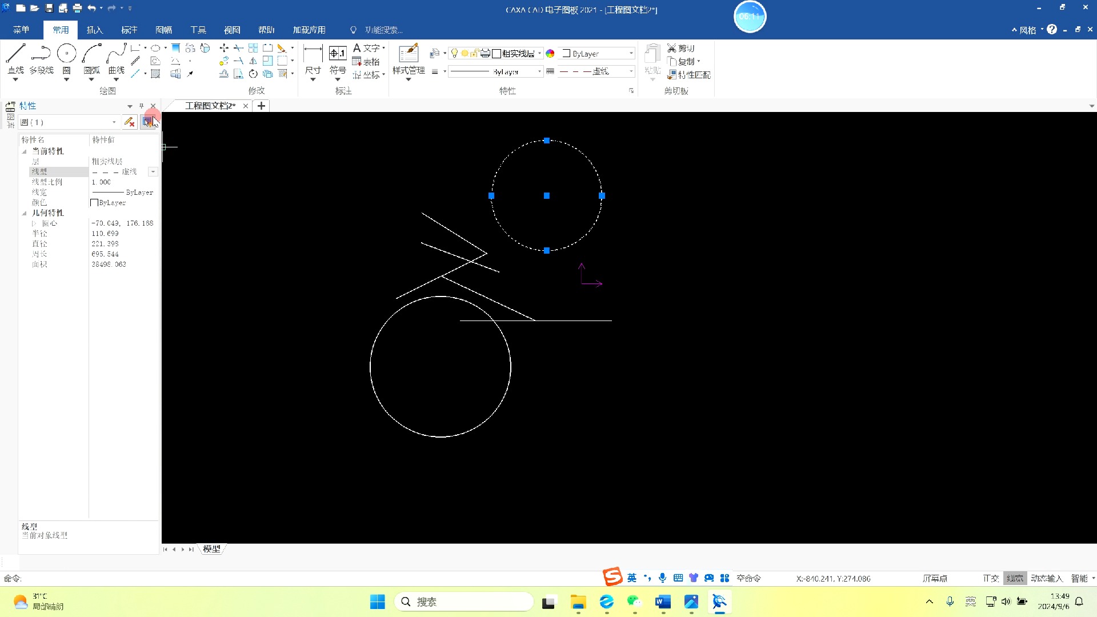The image size is (1097, 617).
Task: Toggle 动态输入 dynamic input in the status bar
Action: click(x=1047, y=578)
